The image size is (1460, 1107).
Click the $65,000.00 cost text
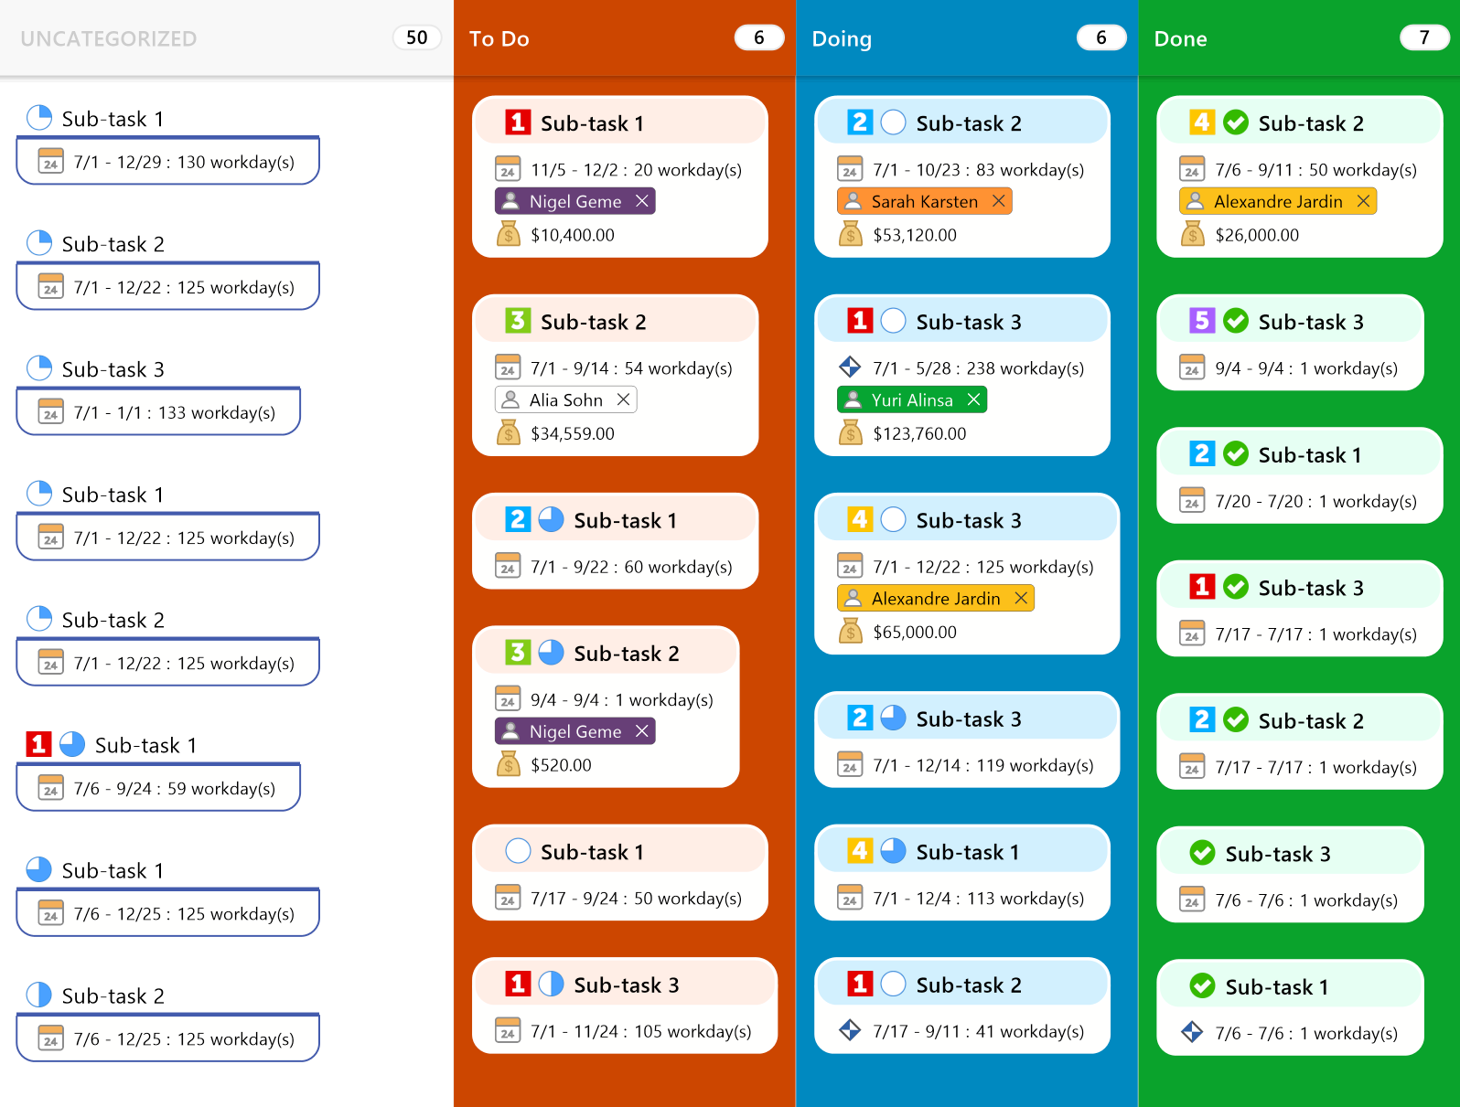tap(915, 632)
